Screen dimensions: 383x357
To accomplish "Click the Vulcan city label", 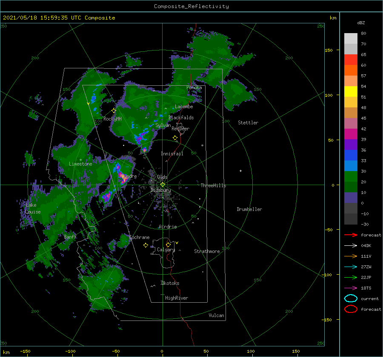I will tap(216, 315).
